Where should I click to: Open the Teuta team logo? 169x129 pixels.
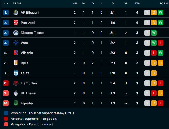point(16,73)
